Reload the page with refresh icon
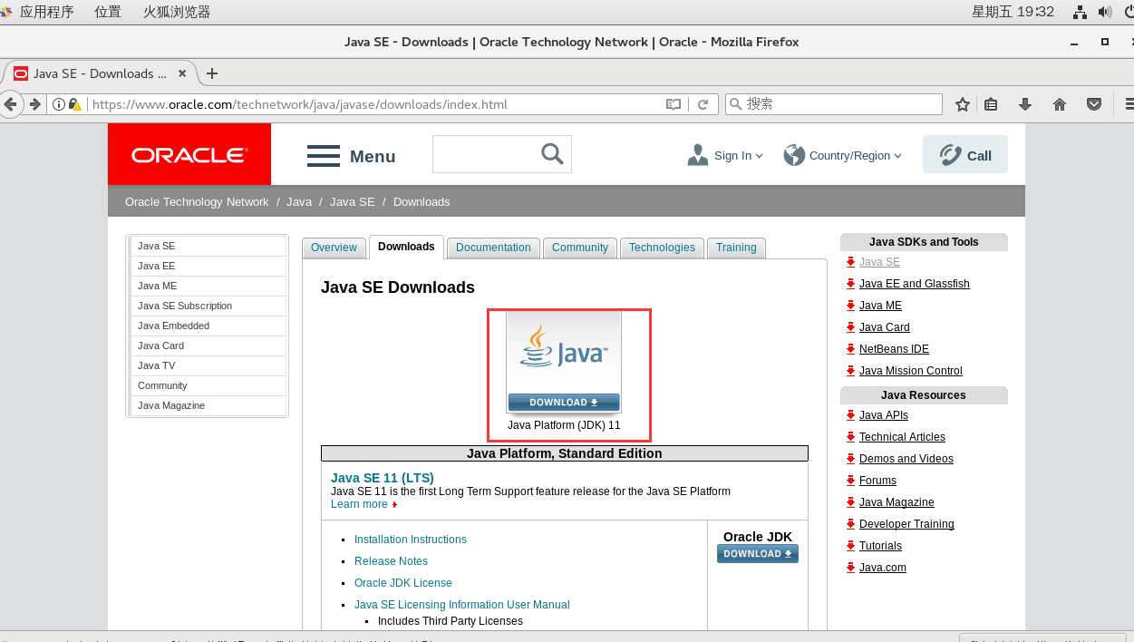This screenshot has width=1134, height=642. pos(703,104)
